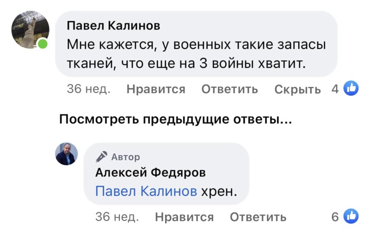Show reactions by clicking the count 6
370x236 pixels.
[x=335, y=217]
